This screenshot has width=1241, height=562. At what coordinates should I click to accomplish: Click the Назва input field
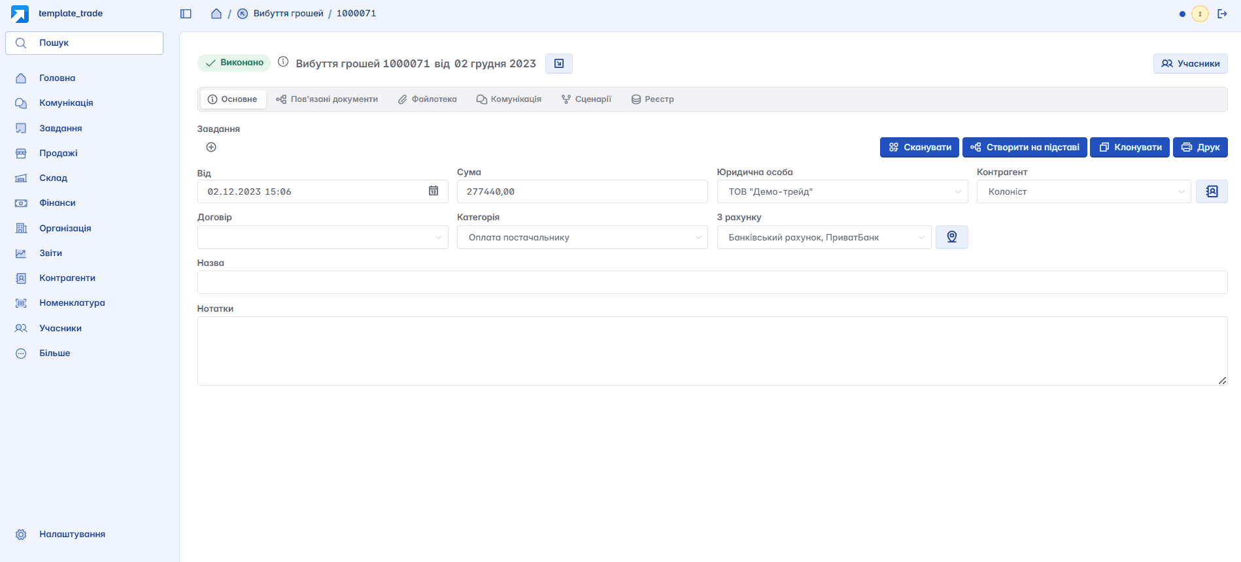[x=713, y=282]
